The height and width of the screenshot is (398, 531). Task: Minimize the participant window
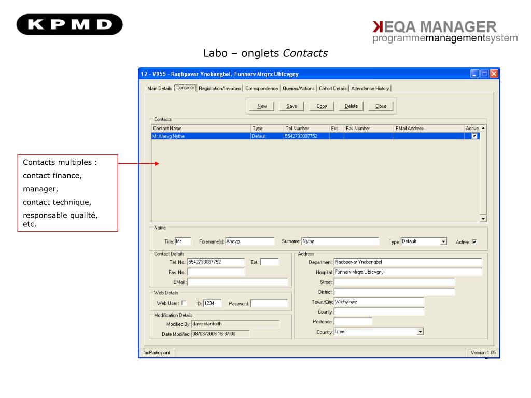[475, 74]
